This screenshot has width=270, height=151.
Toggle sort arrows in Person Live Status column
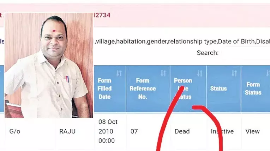[199, 73]
